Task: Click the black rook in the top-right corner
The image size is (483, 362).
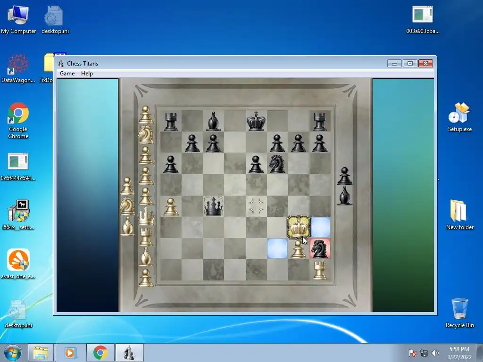Action: tap(320, 122)
